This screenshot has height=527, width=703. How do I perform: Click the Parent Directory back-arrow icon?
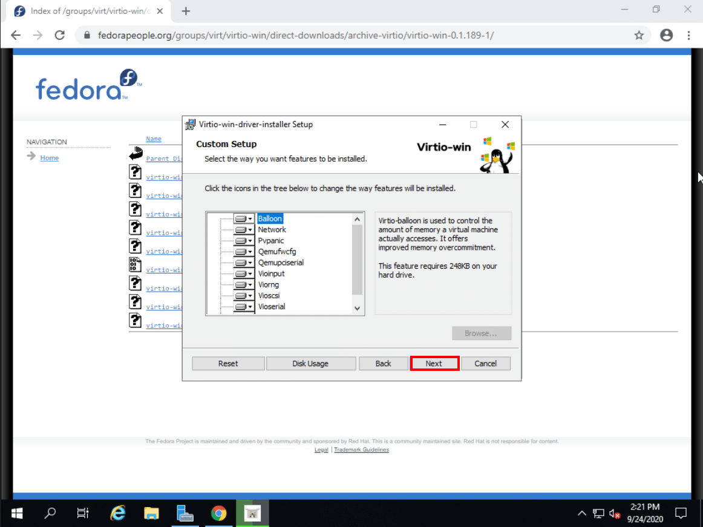(136, 154)
